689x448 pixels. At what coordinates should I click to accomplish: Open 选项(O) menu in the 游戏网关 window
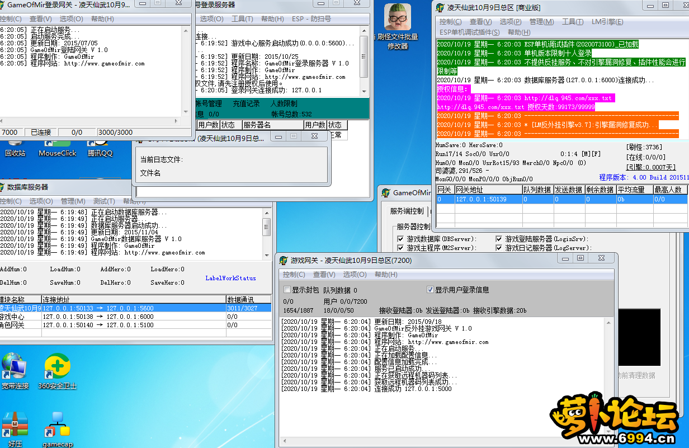pos(355,275)
